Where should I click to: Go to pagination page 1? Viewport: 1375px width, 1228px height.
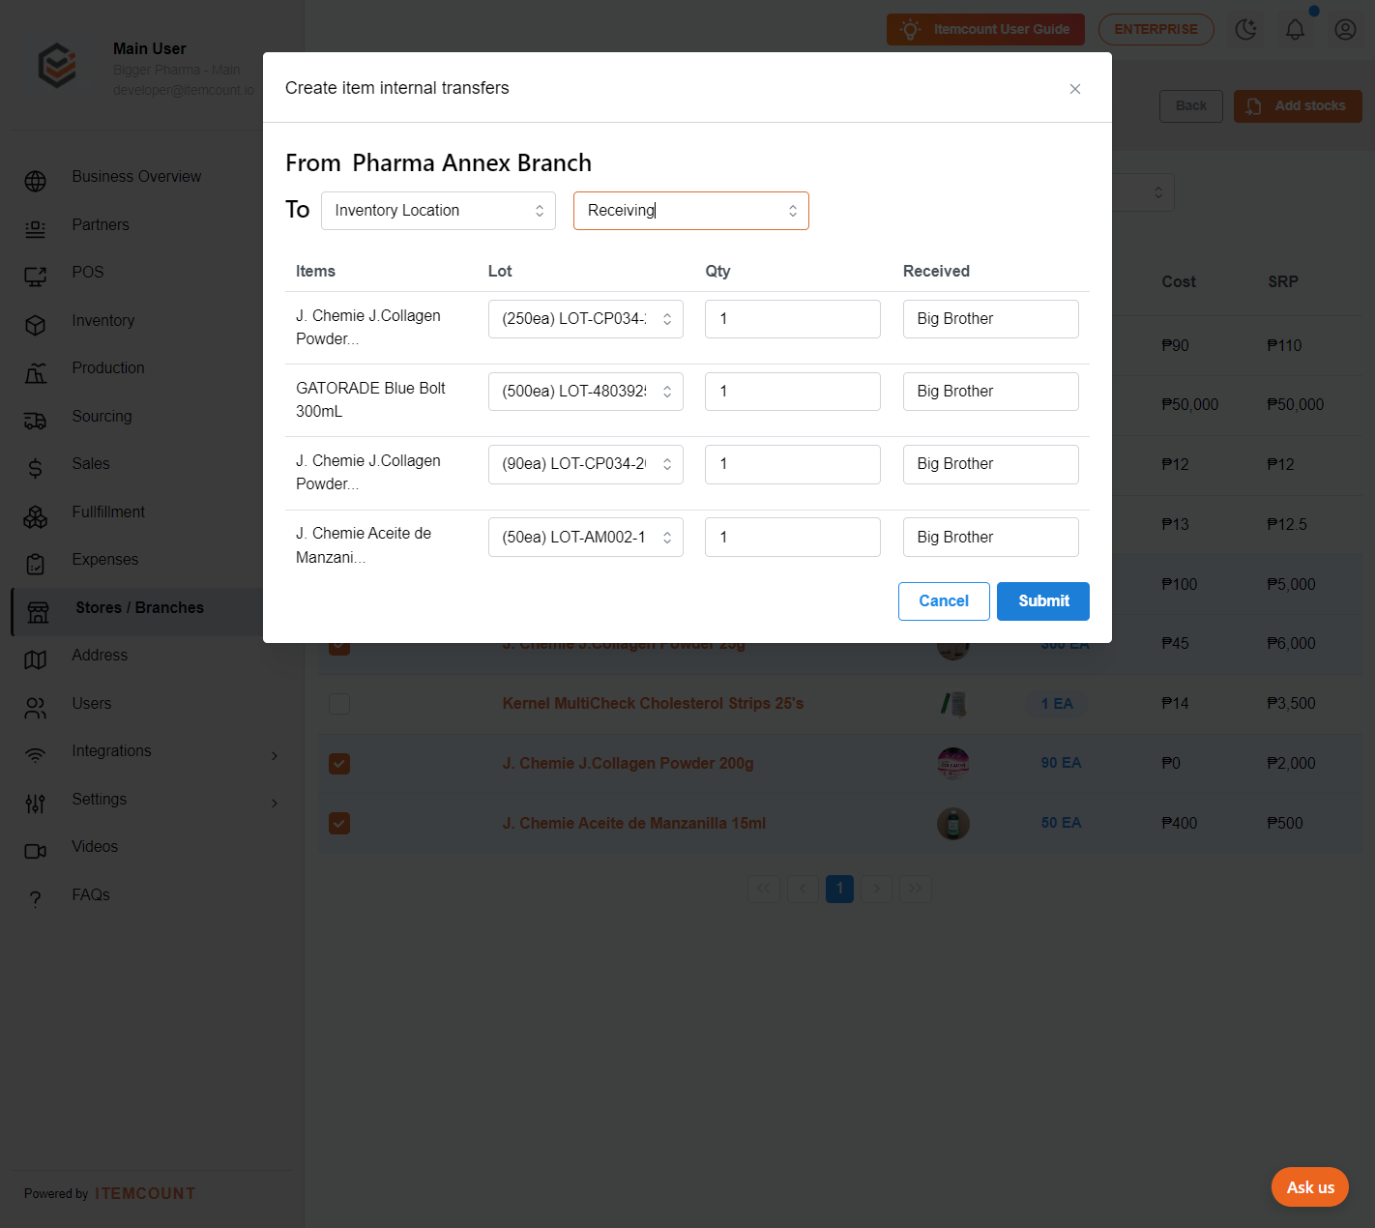click(839, 889)
